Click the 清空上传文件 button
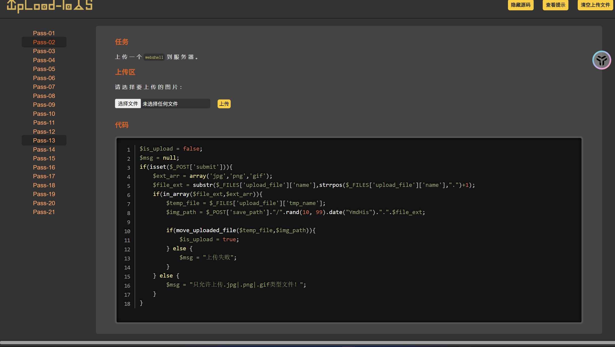Viewport: 615px width, 347px height. (x=595, y=5)
